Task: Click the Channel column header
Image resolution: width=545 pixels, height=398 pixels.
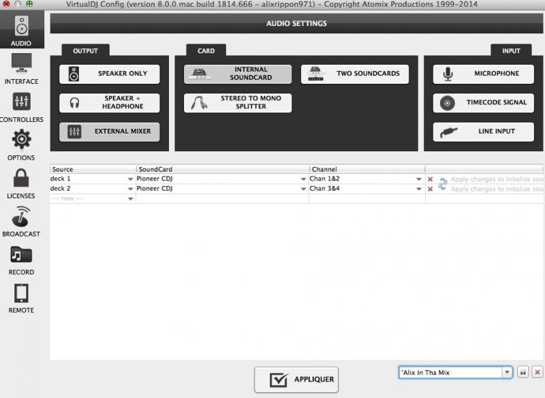Action: point(367,169)
